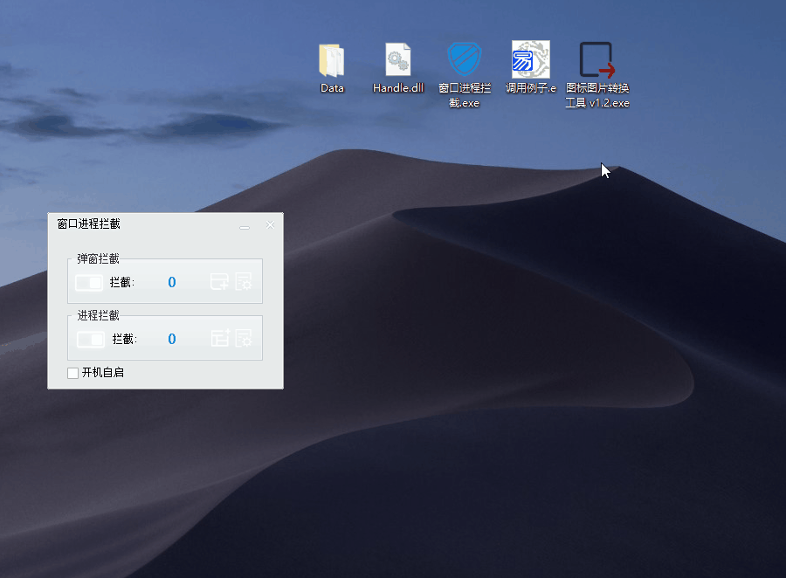
Task: Click the 窗口进程拦截 window title text
Action: tap(89, 224)
